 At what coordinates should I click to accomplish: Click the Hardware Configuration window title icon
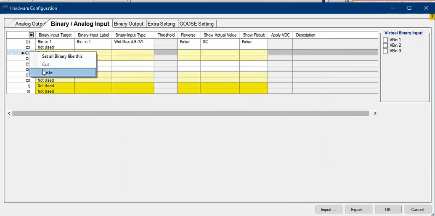pos(5,8)
